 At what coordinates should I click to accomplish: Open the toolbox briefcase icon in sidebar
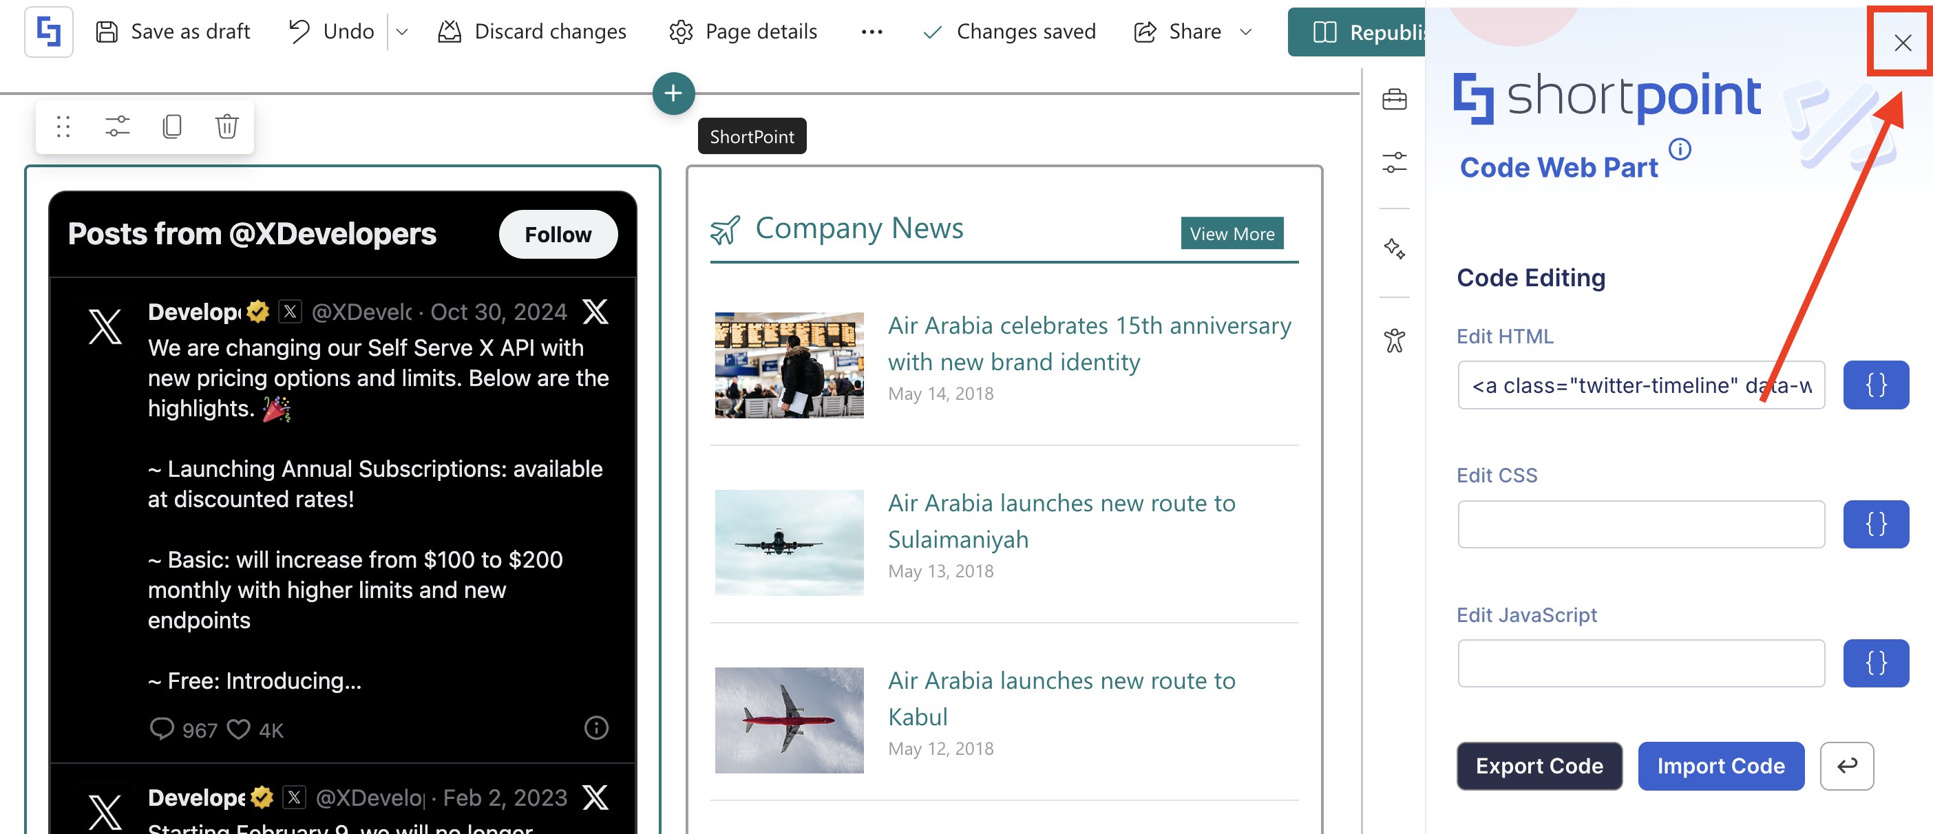tap(1393, 100)
